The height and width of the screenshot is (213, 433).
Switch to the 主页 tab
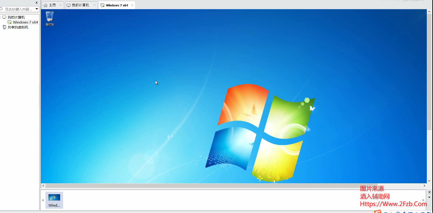[52, 5]
